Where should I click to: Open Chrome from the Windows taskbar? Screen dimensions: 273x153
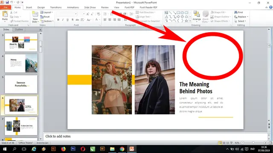[x=122, y=149]
